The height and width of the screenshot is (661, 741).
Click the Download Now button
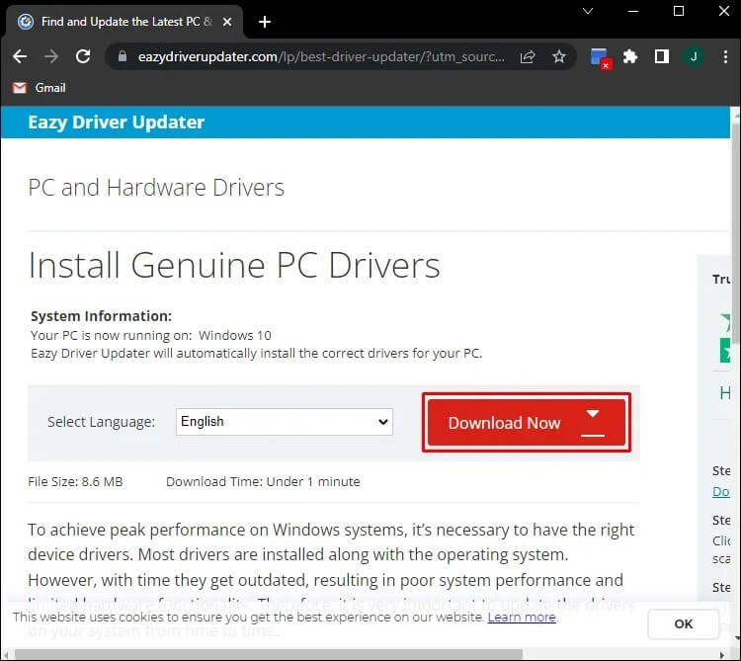pos(527,423)
